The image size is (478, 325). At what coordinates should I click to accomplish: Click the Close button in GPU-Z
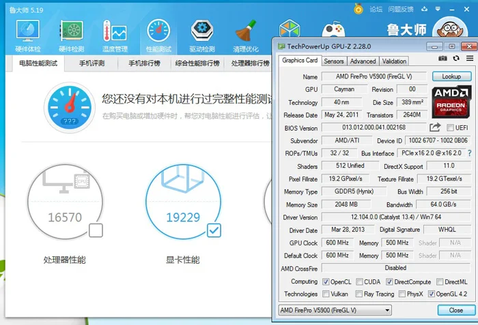click(x=456, y=311)
